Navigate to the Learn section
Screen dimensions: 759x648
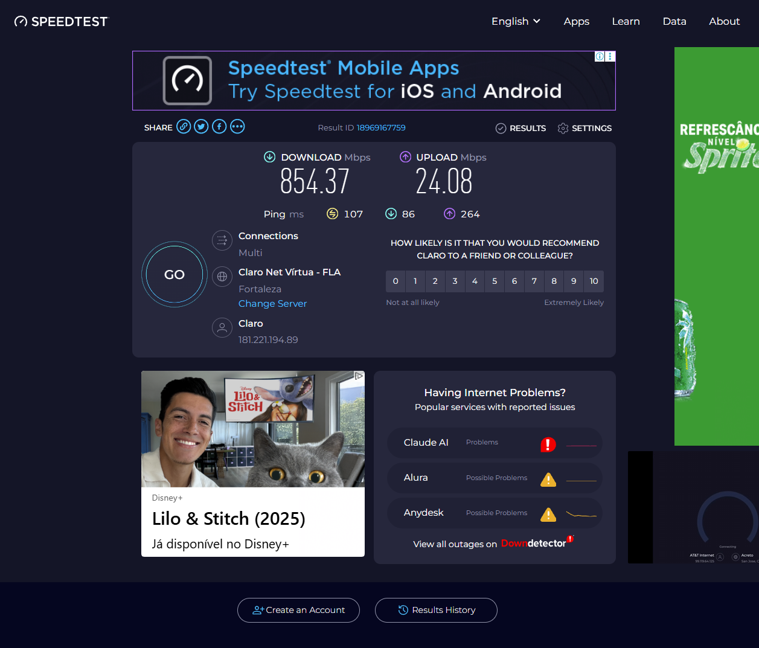pyautogui.click(x=626, y=21)
